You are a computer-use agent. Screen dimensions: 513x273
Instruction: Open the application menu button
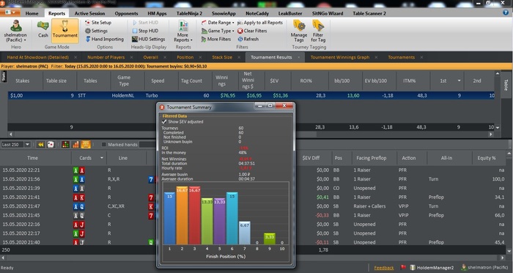point(10,12)
